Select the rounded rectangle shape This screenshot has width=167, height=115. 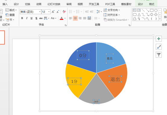tap(135, 14)
